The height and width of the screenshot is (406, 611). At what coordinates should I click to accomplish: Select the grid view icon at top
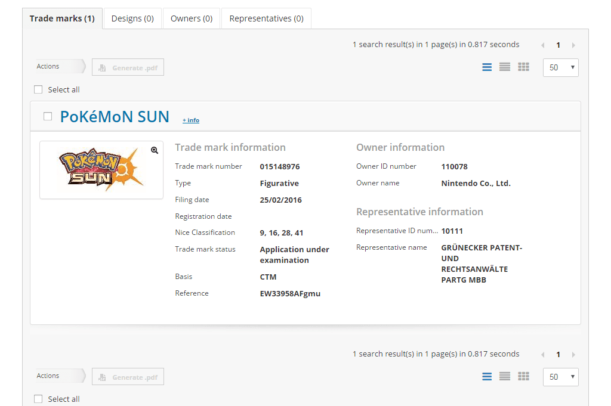(523, 67)
